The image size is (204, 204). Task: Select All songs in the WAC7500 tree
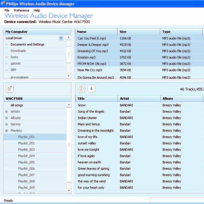[x=17, y=105]
